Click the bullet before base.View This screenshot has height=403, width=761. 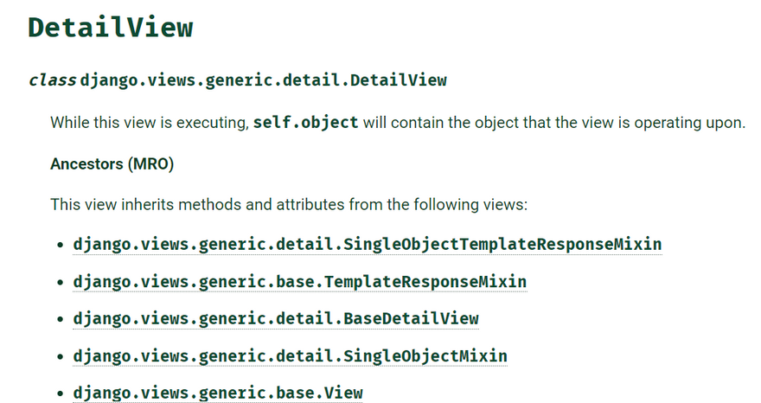pos(61,393)
